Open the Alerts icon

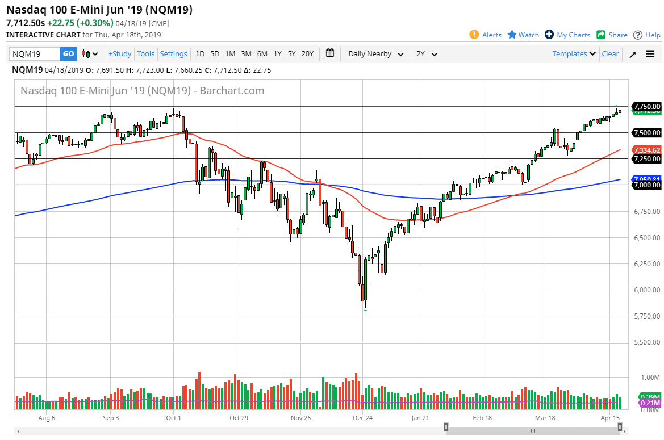pos(474,35)
